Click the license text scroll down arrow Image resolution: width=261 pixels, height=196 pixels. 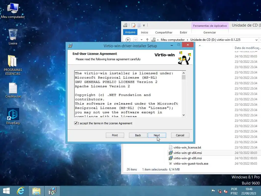tap(184, 115)
